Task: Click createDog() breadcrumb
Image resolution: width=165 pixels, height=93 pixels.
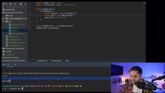Action: [56, 61]
